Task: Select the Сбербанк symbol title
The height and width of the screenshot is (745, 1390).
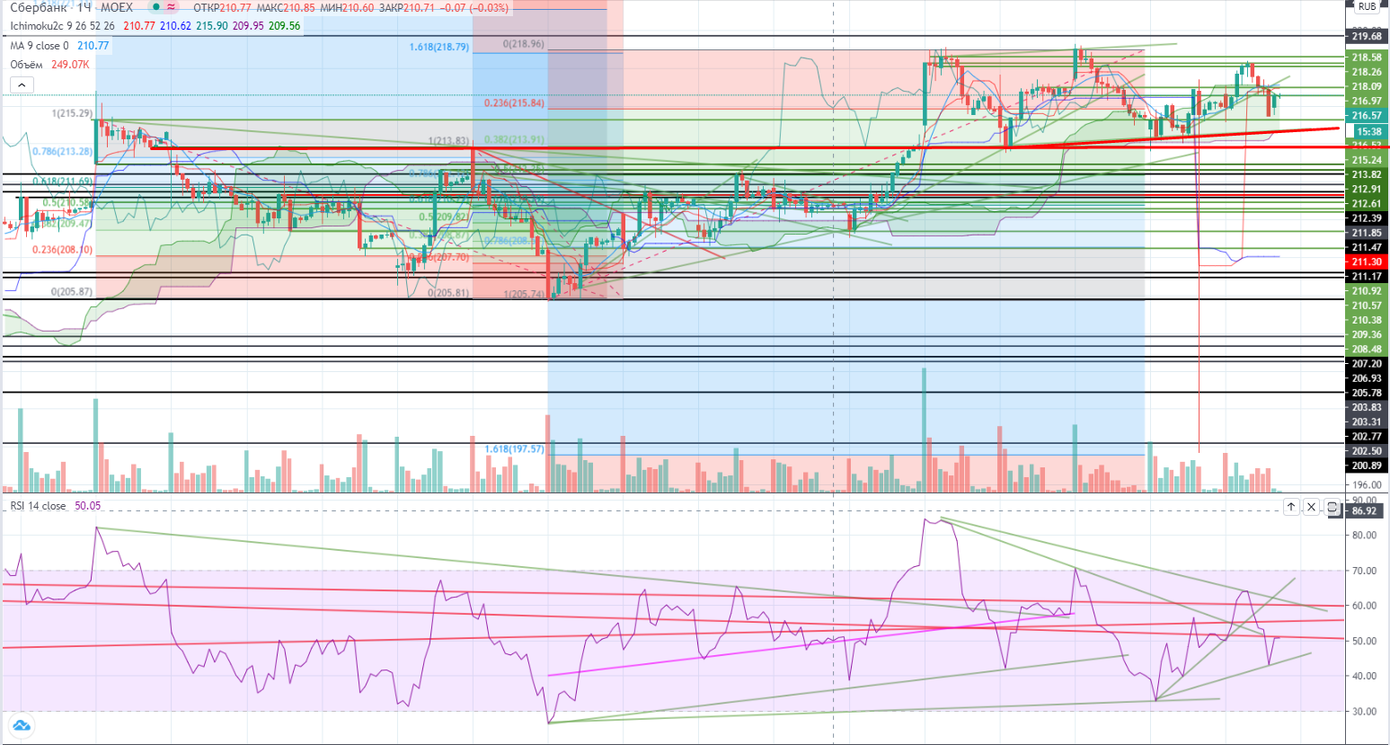Action: tap(40, 7)
